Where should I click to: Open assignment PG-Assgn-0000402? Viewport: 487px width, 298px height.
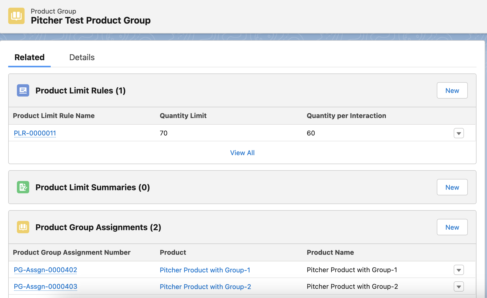(45, 270)
